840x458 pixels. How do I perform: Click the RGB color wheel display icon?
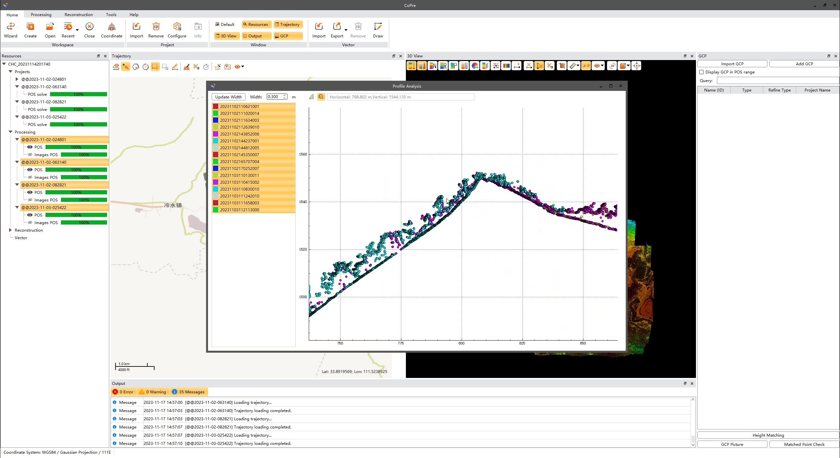click(474, 66)
